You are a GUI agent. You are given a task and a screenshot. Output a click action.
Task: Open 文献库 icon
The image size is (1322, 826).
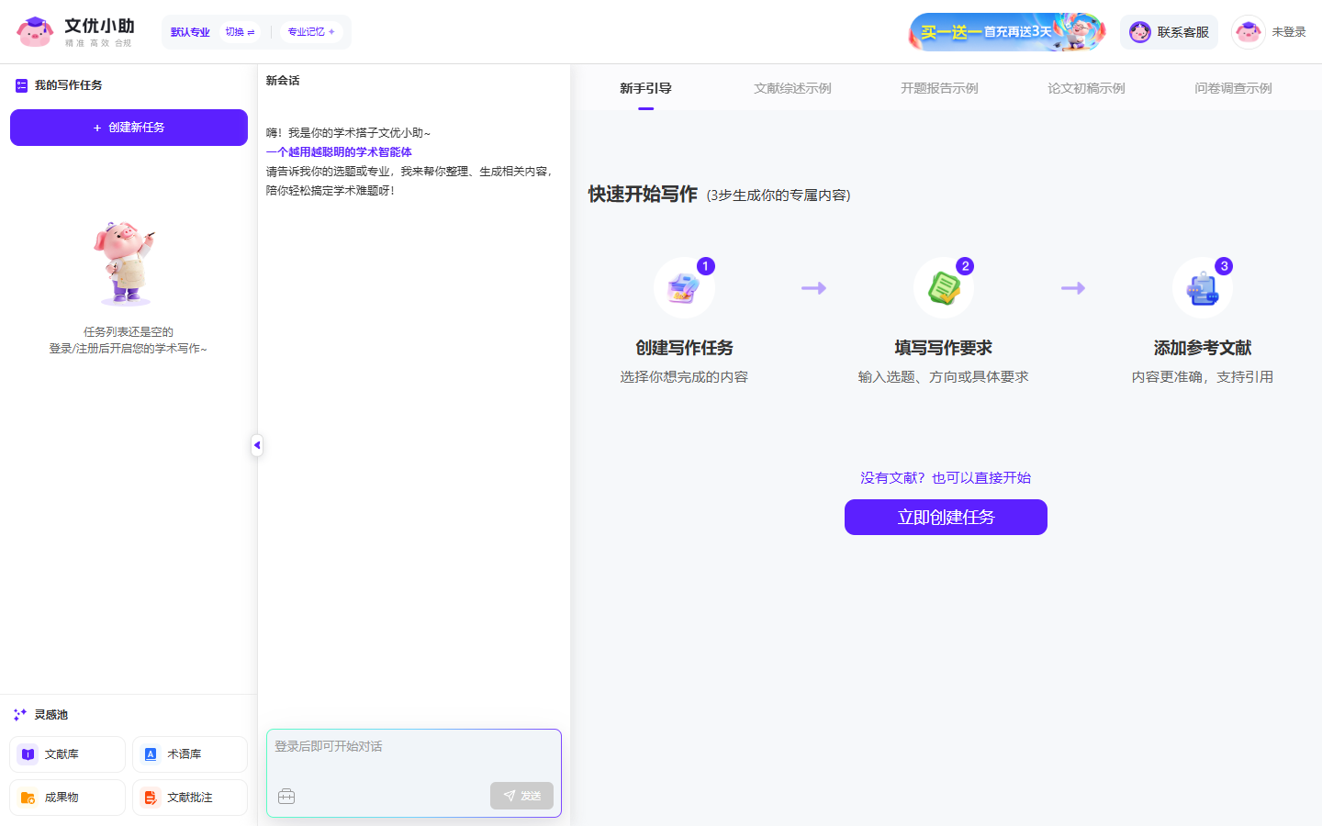click(x=28, y=754)
